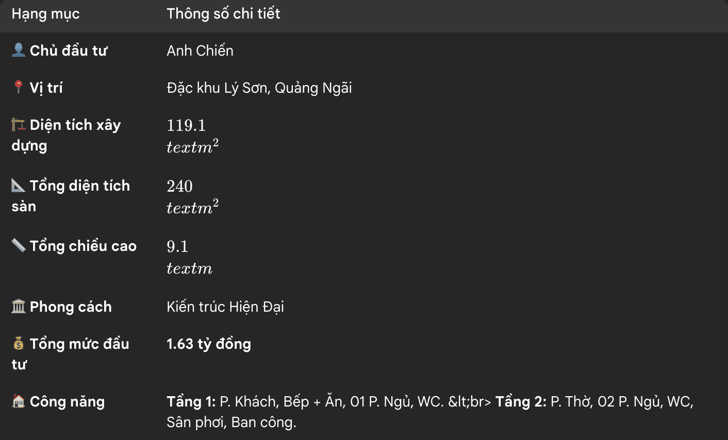Click 'Đặc khu Lý Sơn, Quảng Ngãi' text
This screenshot has height=440, width=728.
coord(259,88)
